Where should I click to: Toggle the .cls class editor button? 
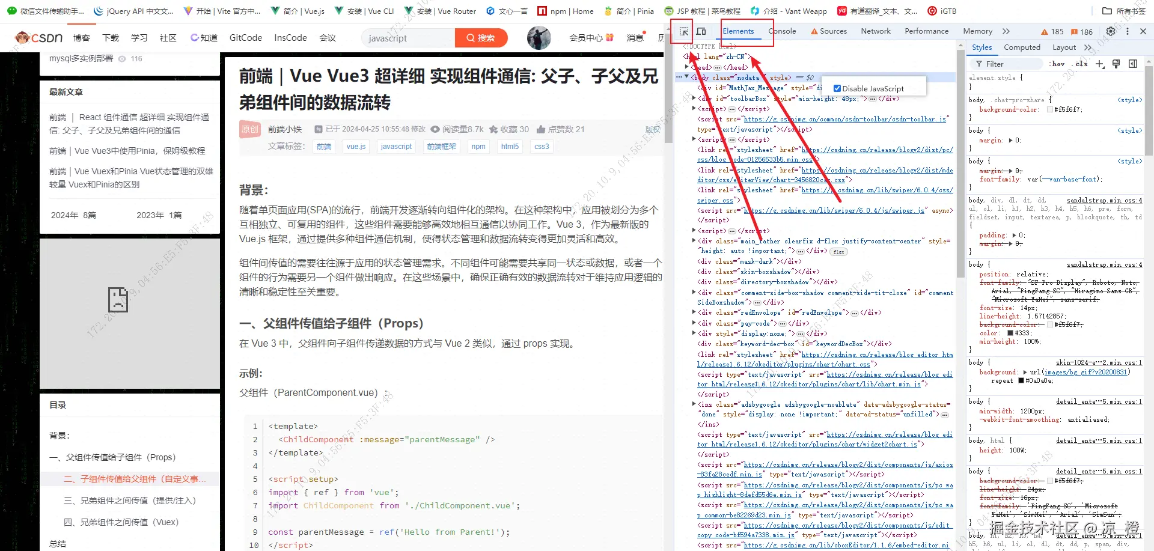pos(1081,64)
